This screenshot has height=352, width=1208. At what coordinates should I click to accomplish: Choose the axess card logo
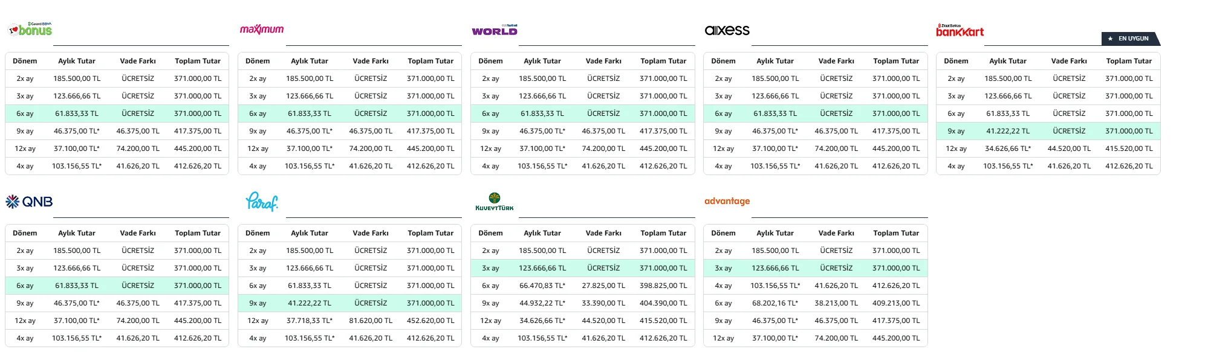pyautogui.click(x=727, y=30)
